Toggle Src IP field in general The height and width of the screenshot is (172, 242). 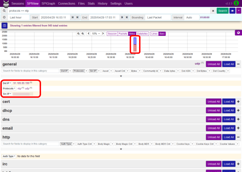[93, 71]
